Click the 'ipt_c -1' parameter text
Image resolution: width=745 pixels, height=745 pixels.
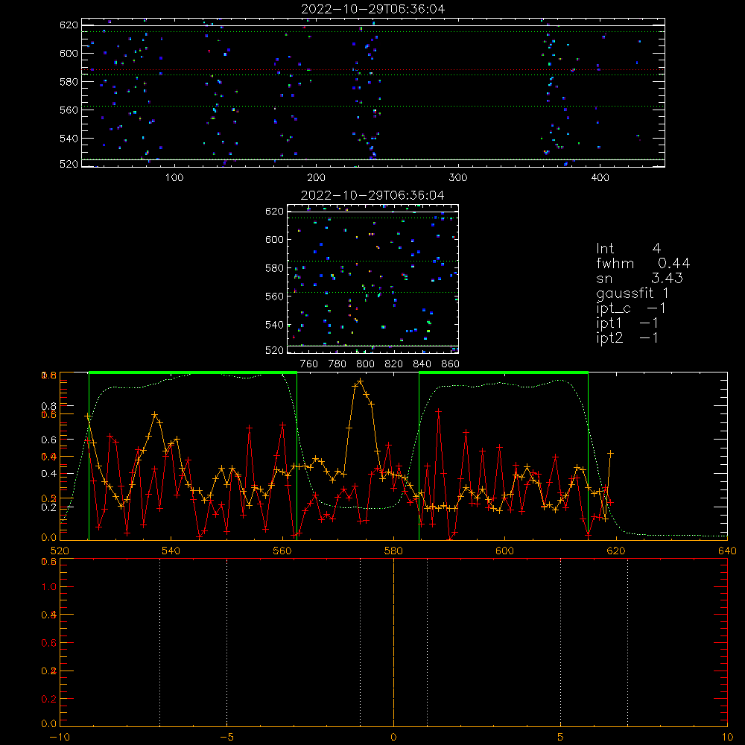[630, 308]
